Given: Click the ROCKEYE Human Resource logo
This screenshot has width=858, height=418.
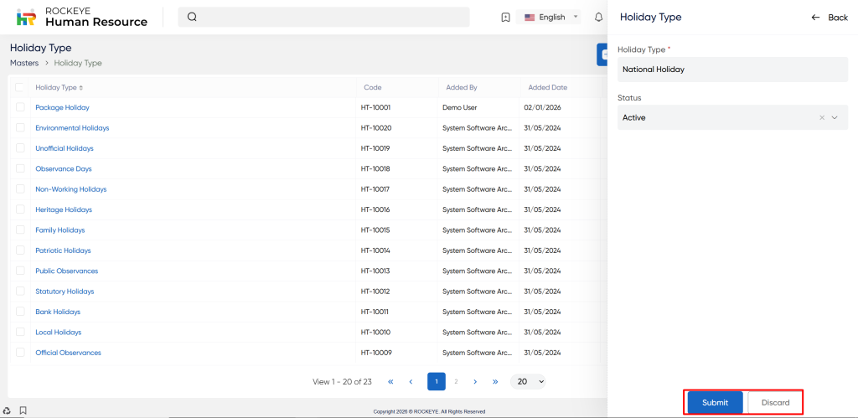Looking at the screenshot, I should point(82,17).
